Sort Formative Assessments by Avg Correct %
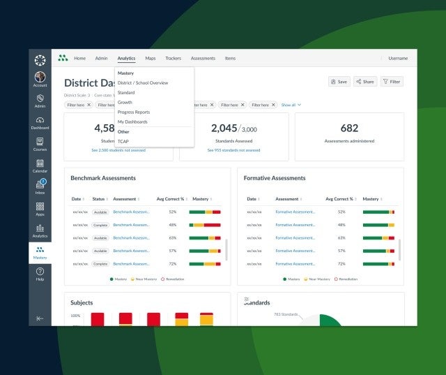 pos(341,199)
